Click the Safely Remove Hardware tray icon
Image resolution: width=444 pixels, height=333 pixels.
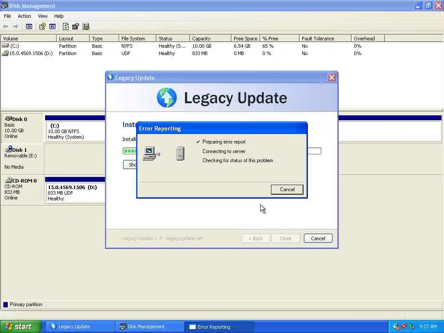tap(412, 326)
